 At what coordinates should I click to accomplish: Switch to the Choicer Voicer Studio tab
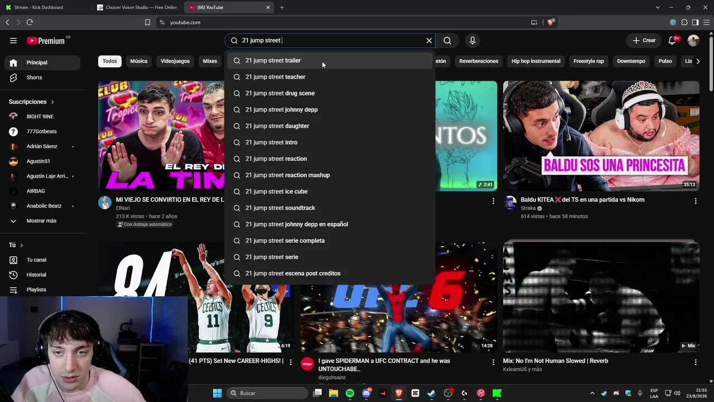tap(137, 7)
